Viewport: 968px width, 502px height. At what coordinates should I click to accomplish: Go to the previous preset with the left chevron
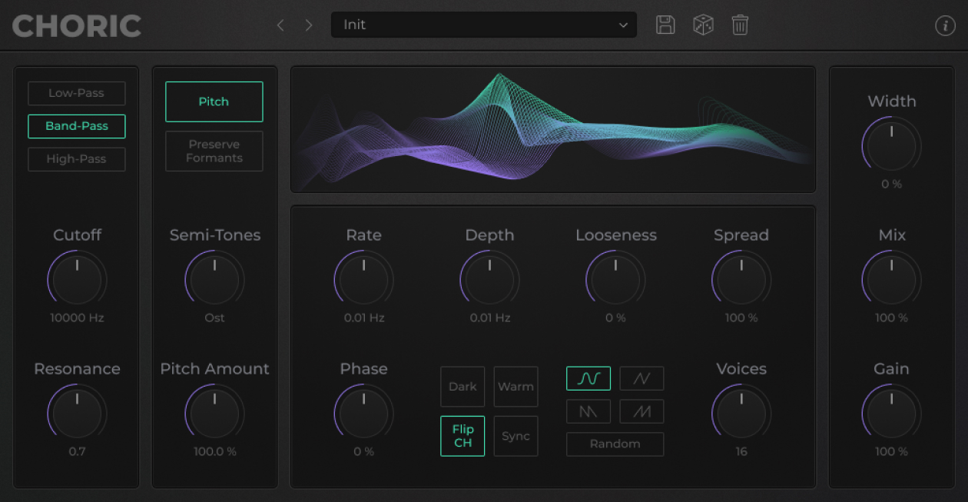point(280,25)
